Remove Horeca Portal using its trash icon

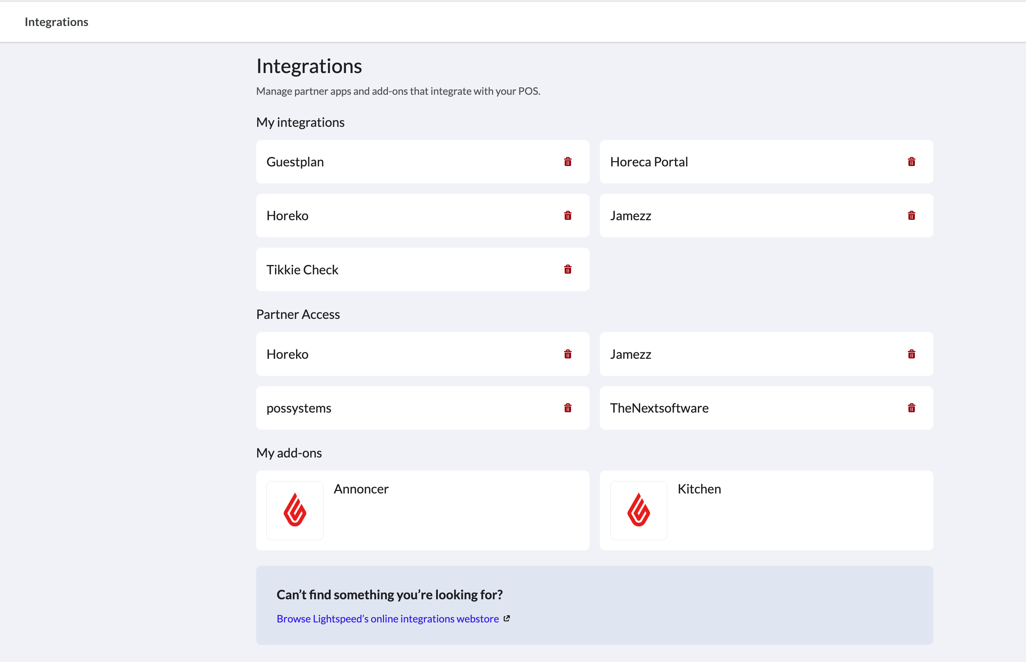click(x=911, y=162)
